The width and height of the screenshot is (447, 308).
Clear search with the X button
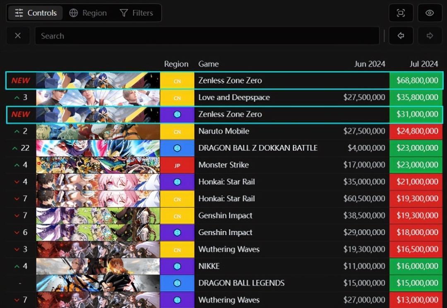pyautogui.click(x=18, y=36)
